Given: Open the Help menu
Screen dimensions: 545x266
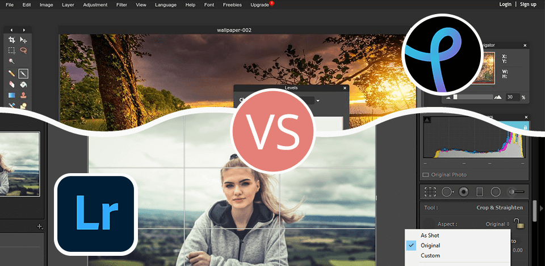Looking at the screenshot, I should [x=191, y=5].
